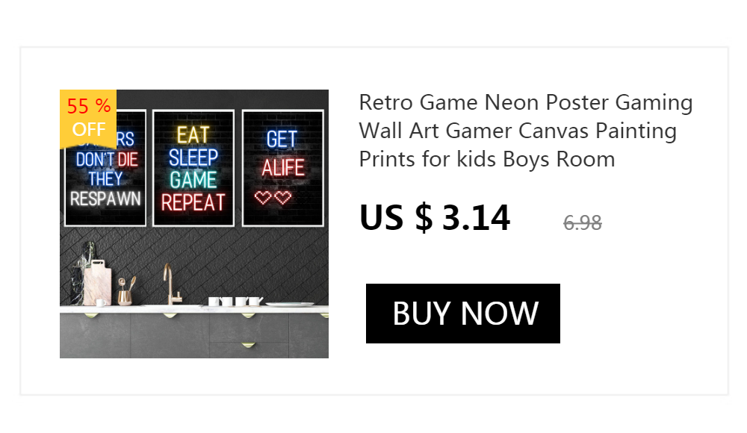
Task: Click the marble cutting board in the photo
Action: [97, 285]
